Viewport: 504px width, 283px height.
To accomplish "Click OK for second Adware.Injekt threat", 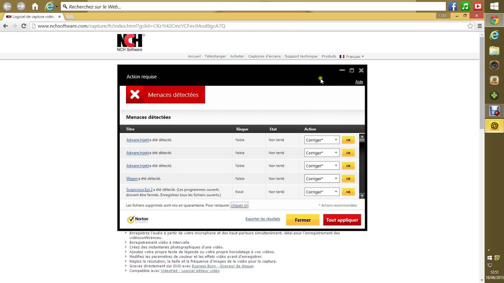I will point(348,153).
